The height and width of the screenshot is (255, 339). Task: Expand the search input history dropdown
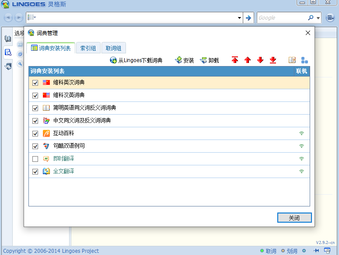pyautogui.click(x=239, y=18)
